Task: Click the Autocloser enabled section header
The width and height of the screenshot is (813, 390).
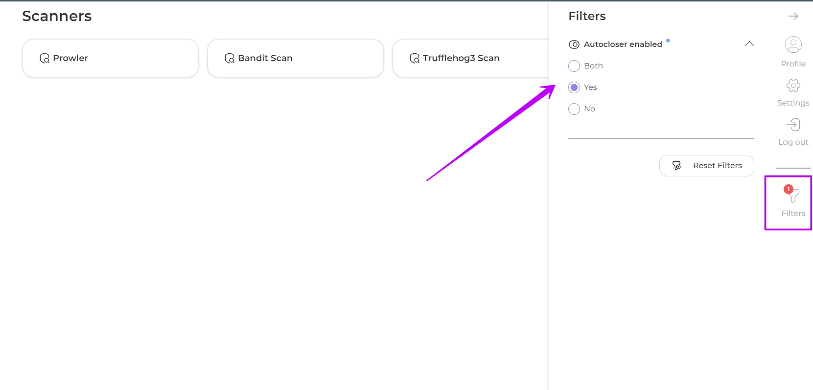Action: pyautogui.click(x=623, y=44)
